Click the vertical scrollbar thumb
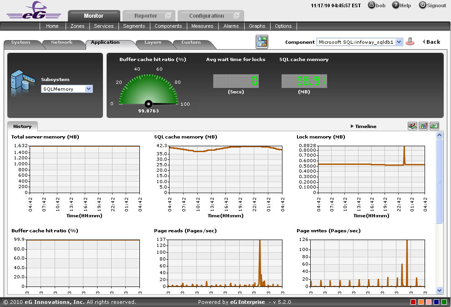 439,181
